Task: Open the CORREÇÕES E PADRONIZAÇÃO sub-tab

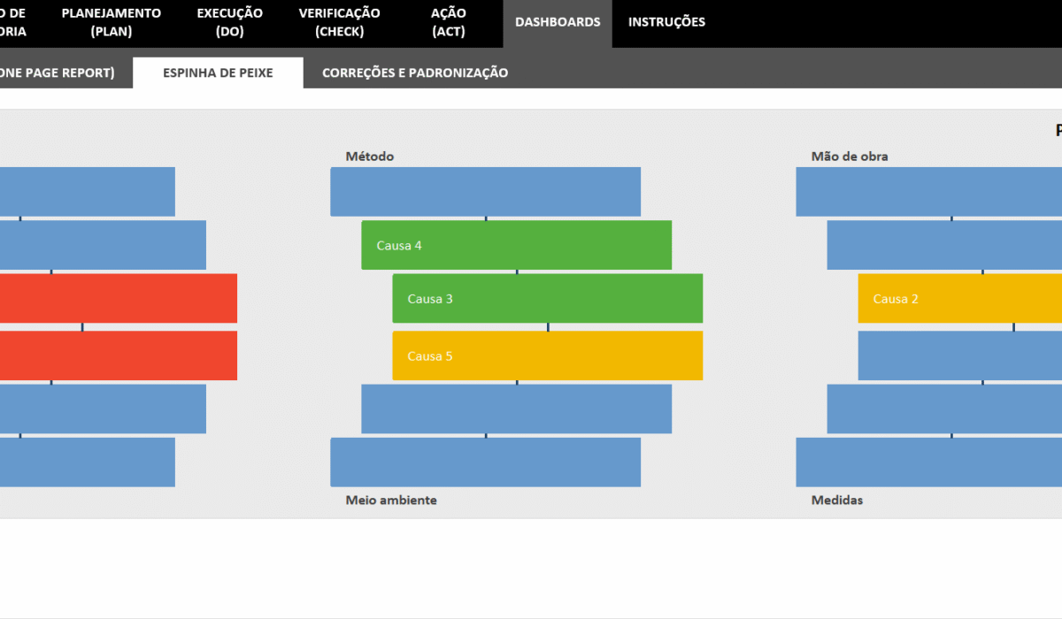Action: 414,73
